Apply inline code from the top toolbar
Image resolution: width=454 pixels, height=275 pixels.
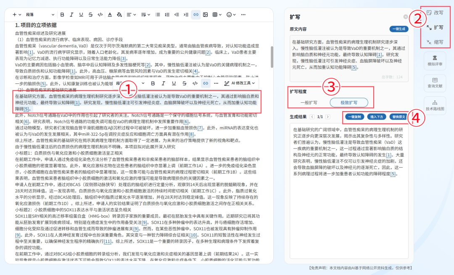tap(100, 15)
